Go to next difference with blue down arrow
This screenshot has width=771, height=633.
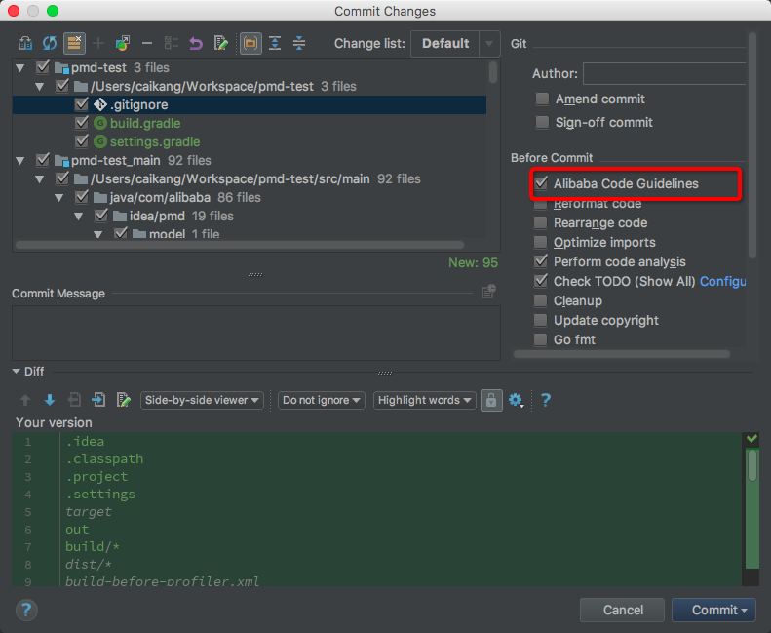tap(50, 400)
